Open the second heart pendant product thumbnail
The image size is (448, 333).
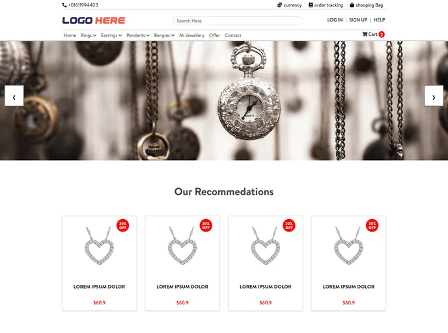tap(182, 246)
